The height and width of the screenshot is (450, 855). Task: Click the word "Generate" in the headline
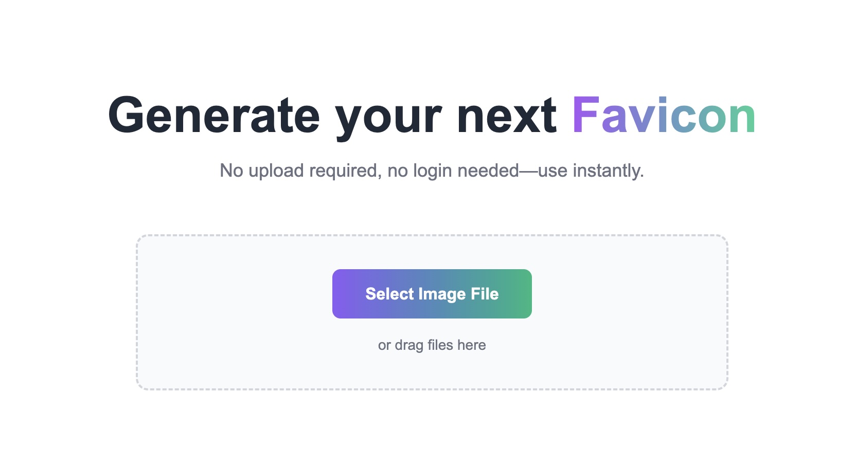[x=213, y=117]
